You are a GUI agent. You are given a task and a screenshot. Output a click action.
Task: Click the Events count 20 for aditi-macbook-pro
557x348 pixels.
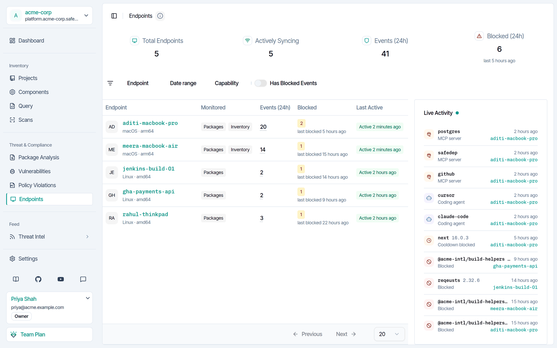pyautogui.click(x=263, y=127)
